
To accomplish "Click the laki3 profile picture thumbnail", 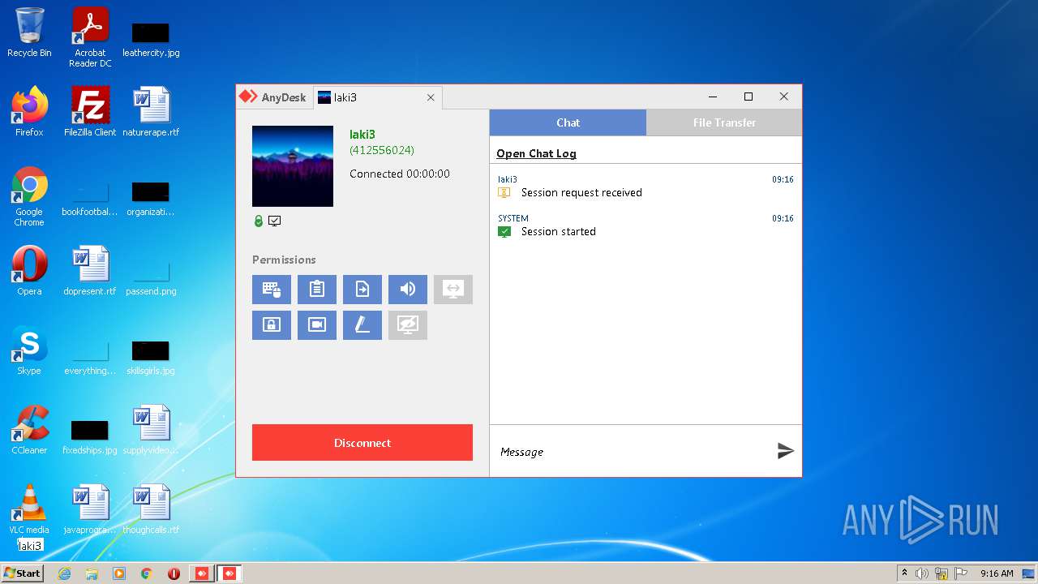I will tap(293, 166).
